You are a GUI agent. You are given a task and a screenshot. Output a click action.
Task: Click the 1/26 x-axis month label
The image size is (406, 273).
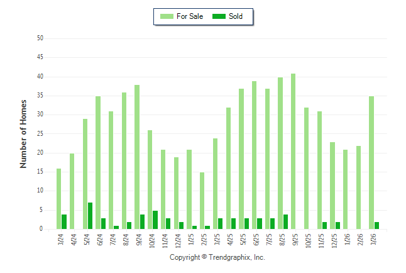(347, 240)
